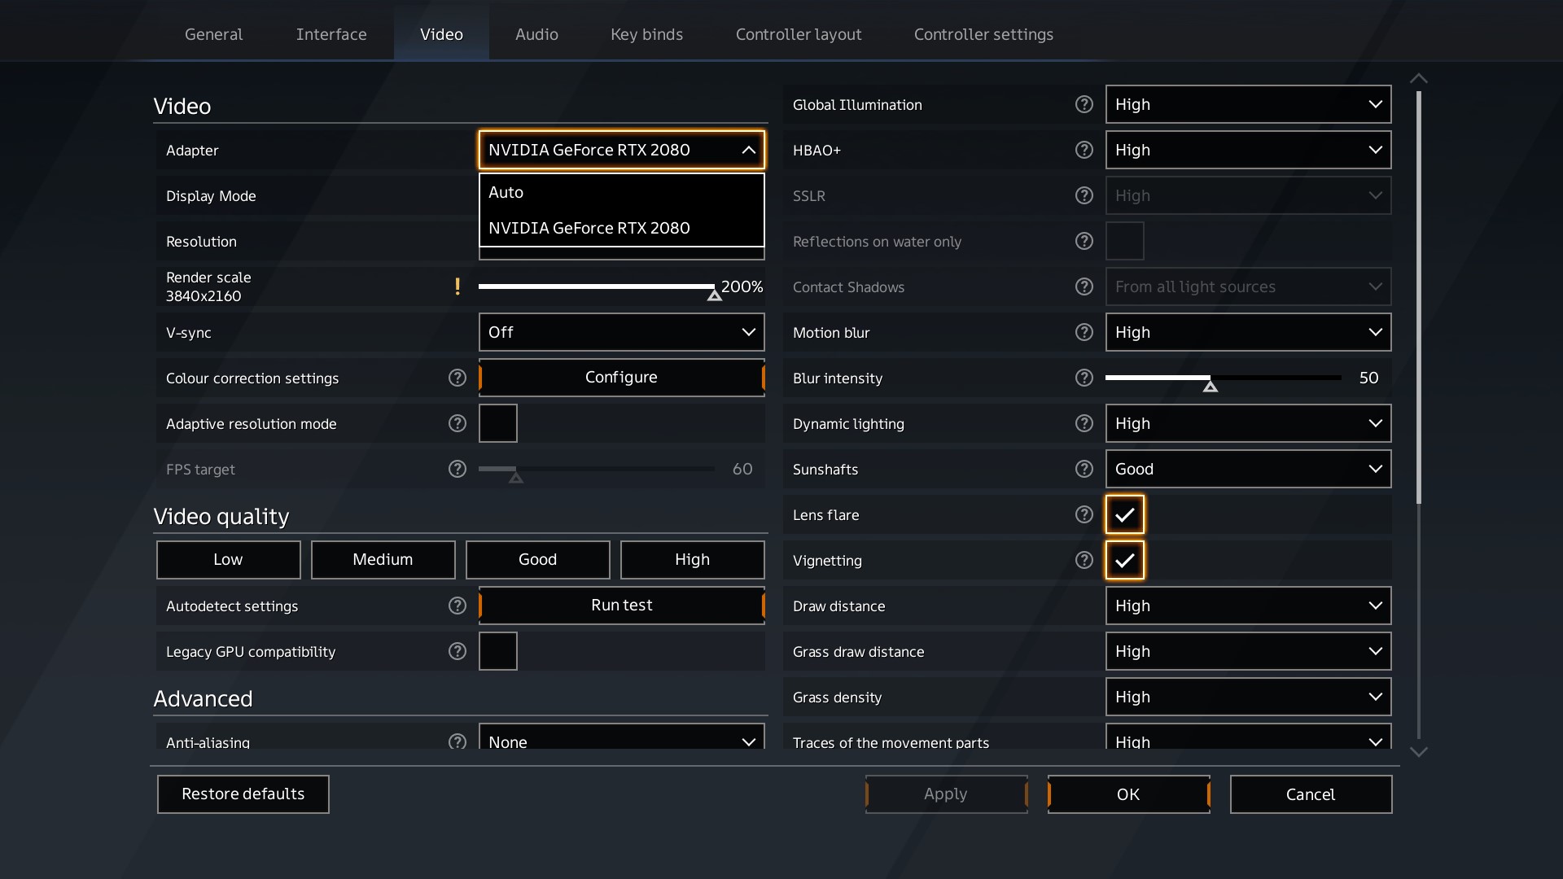
Task: Show help for Reflections on water only
Action: pyautogui.click(x=1084, y=241)
